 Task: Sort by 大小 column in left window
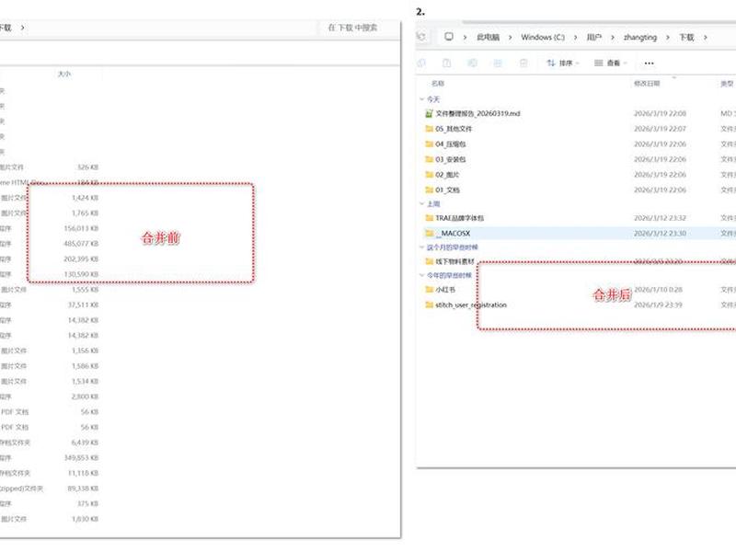(64, 74)
